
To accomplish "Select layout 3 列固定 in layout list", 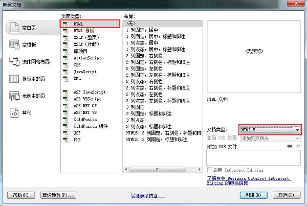I will pos(139,107).
